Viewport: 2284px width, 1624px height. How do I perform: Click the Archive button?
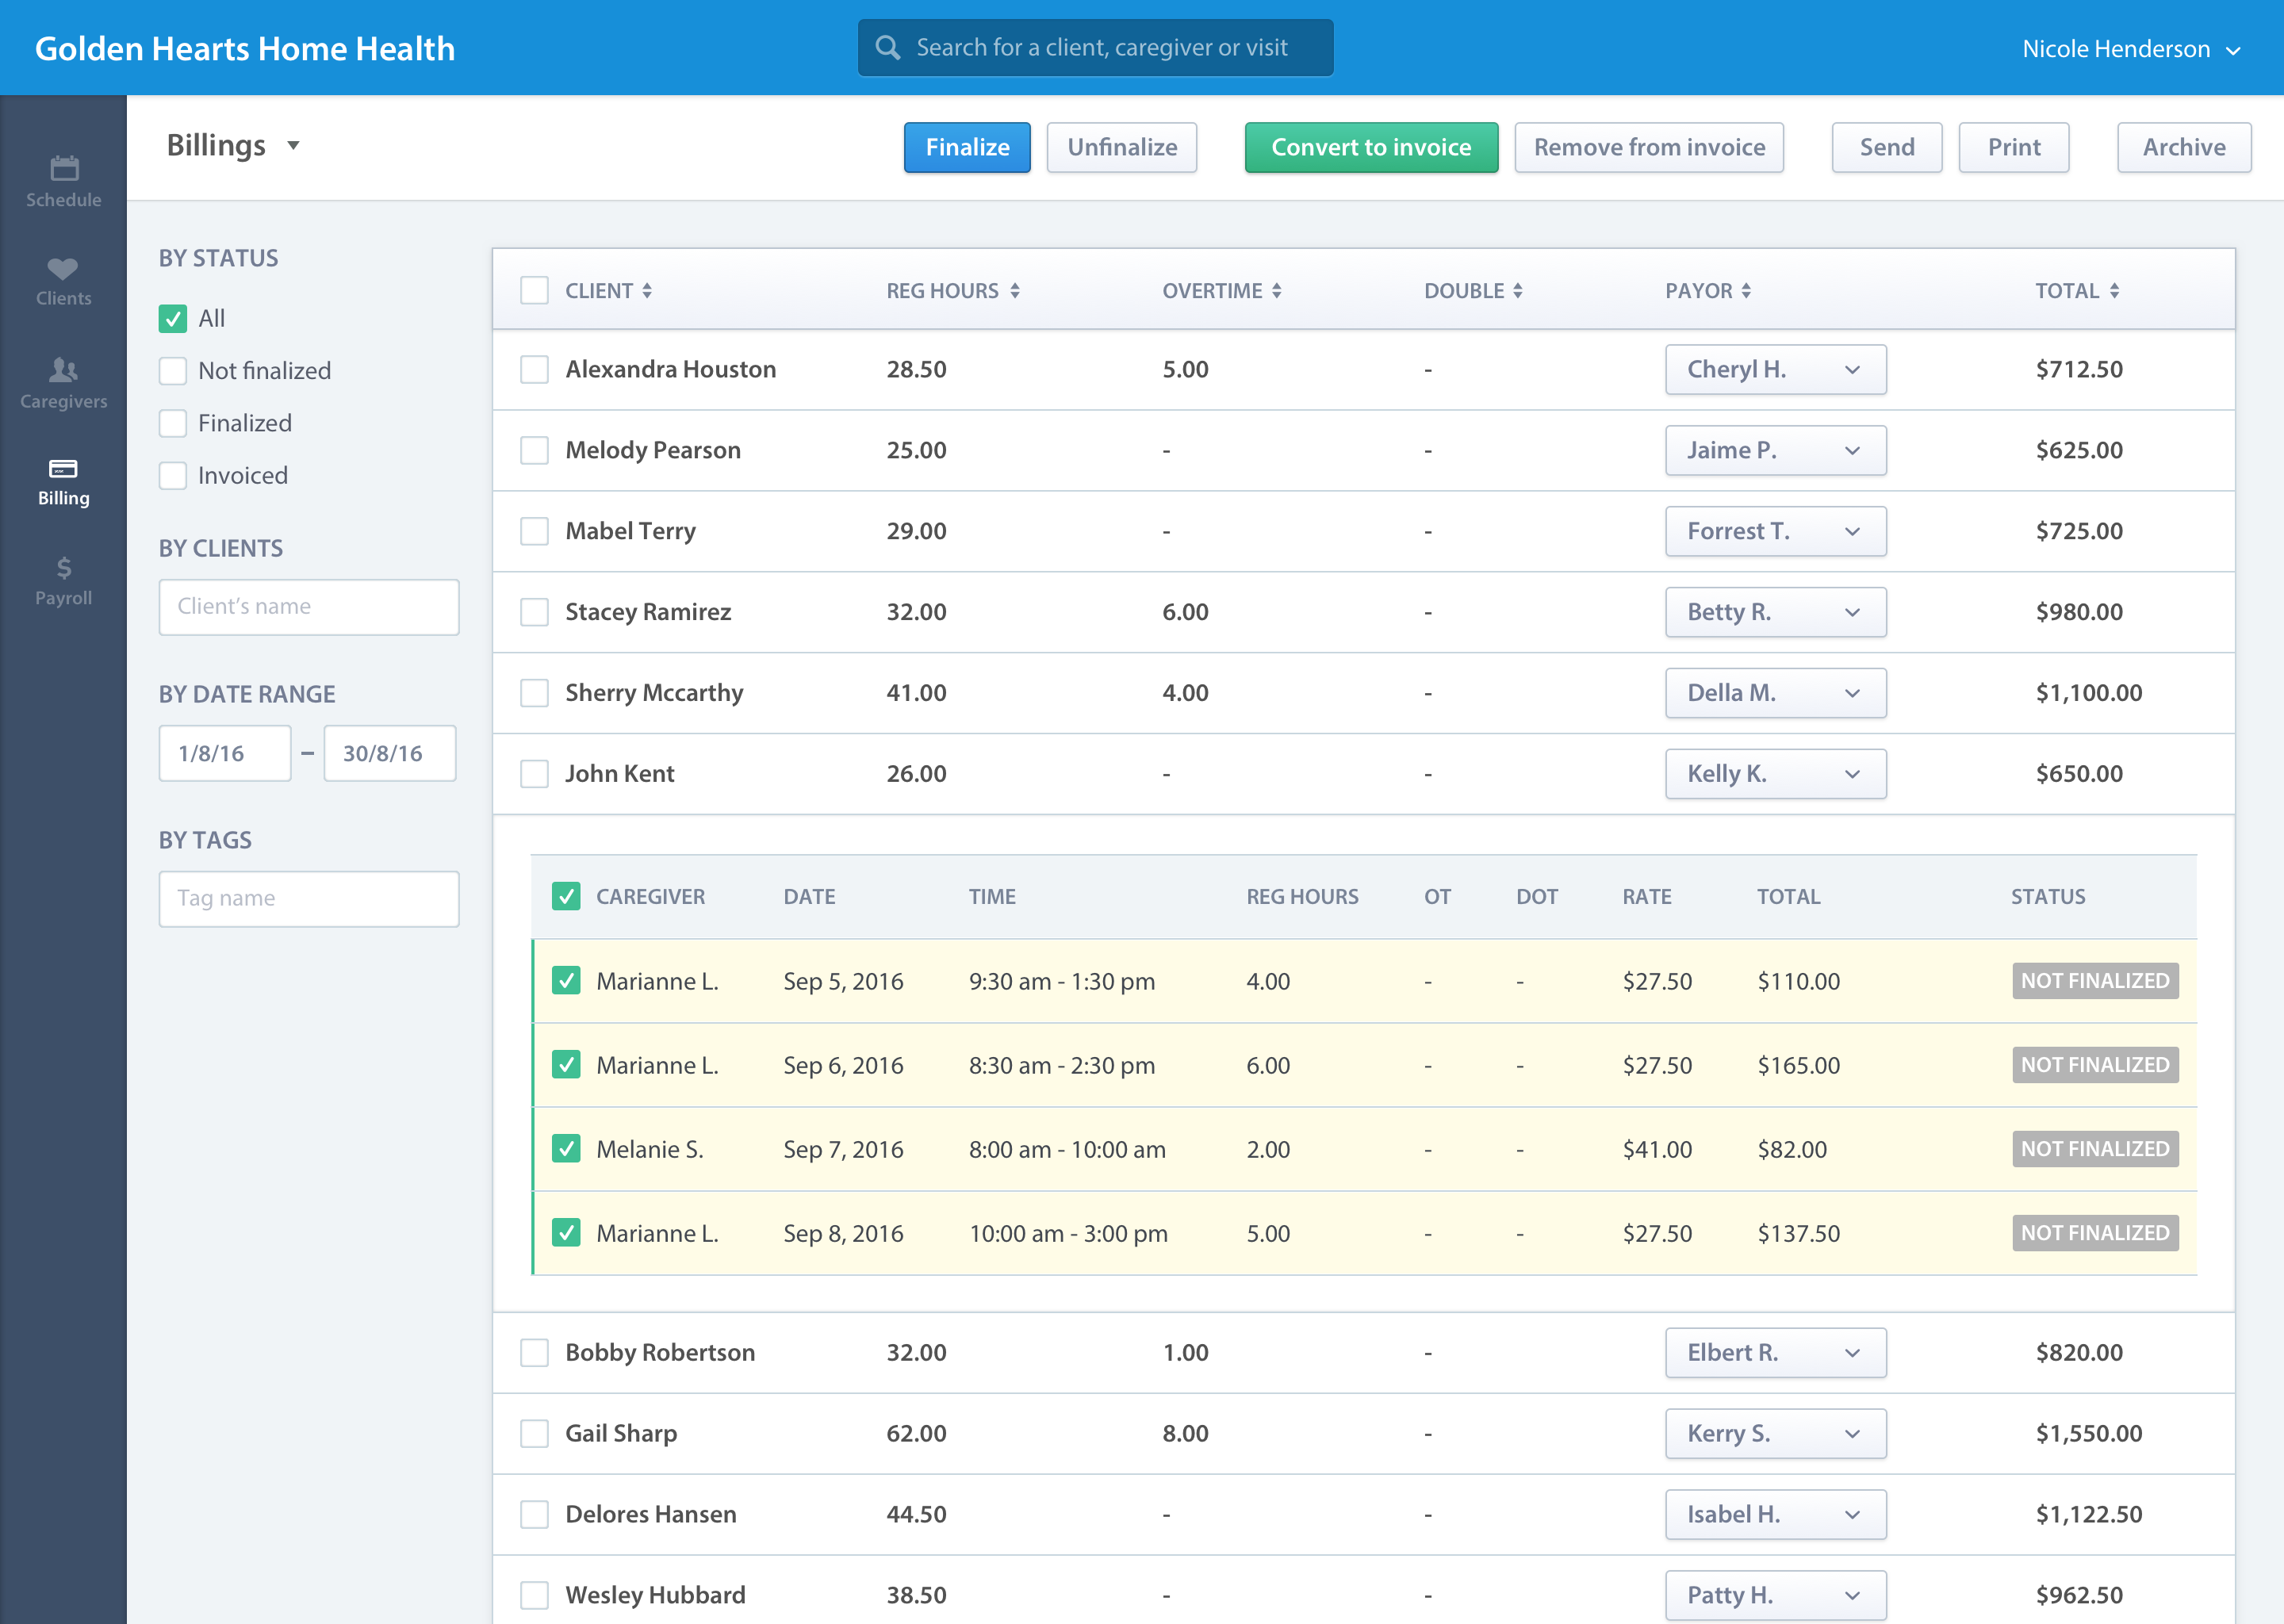(x=2184, y=147)
